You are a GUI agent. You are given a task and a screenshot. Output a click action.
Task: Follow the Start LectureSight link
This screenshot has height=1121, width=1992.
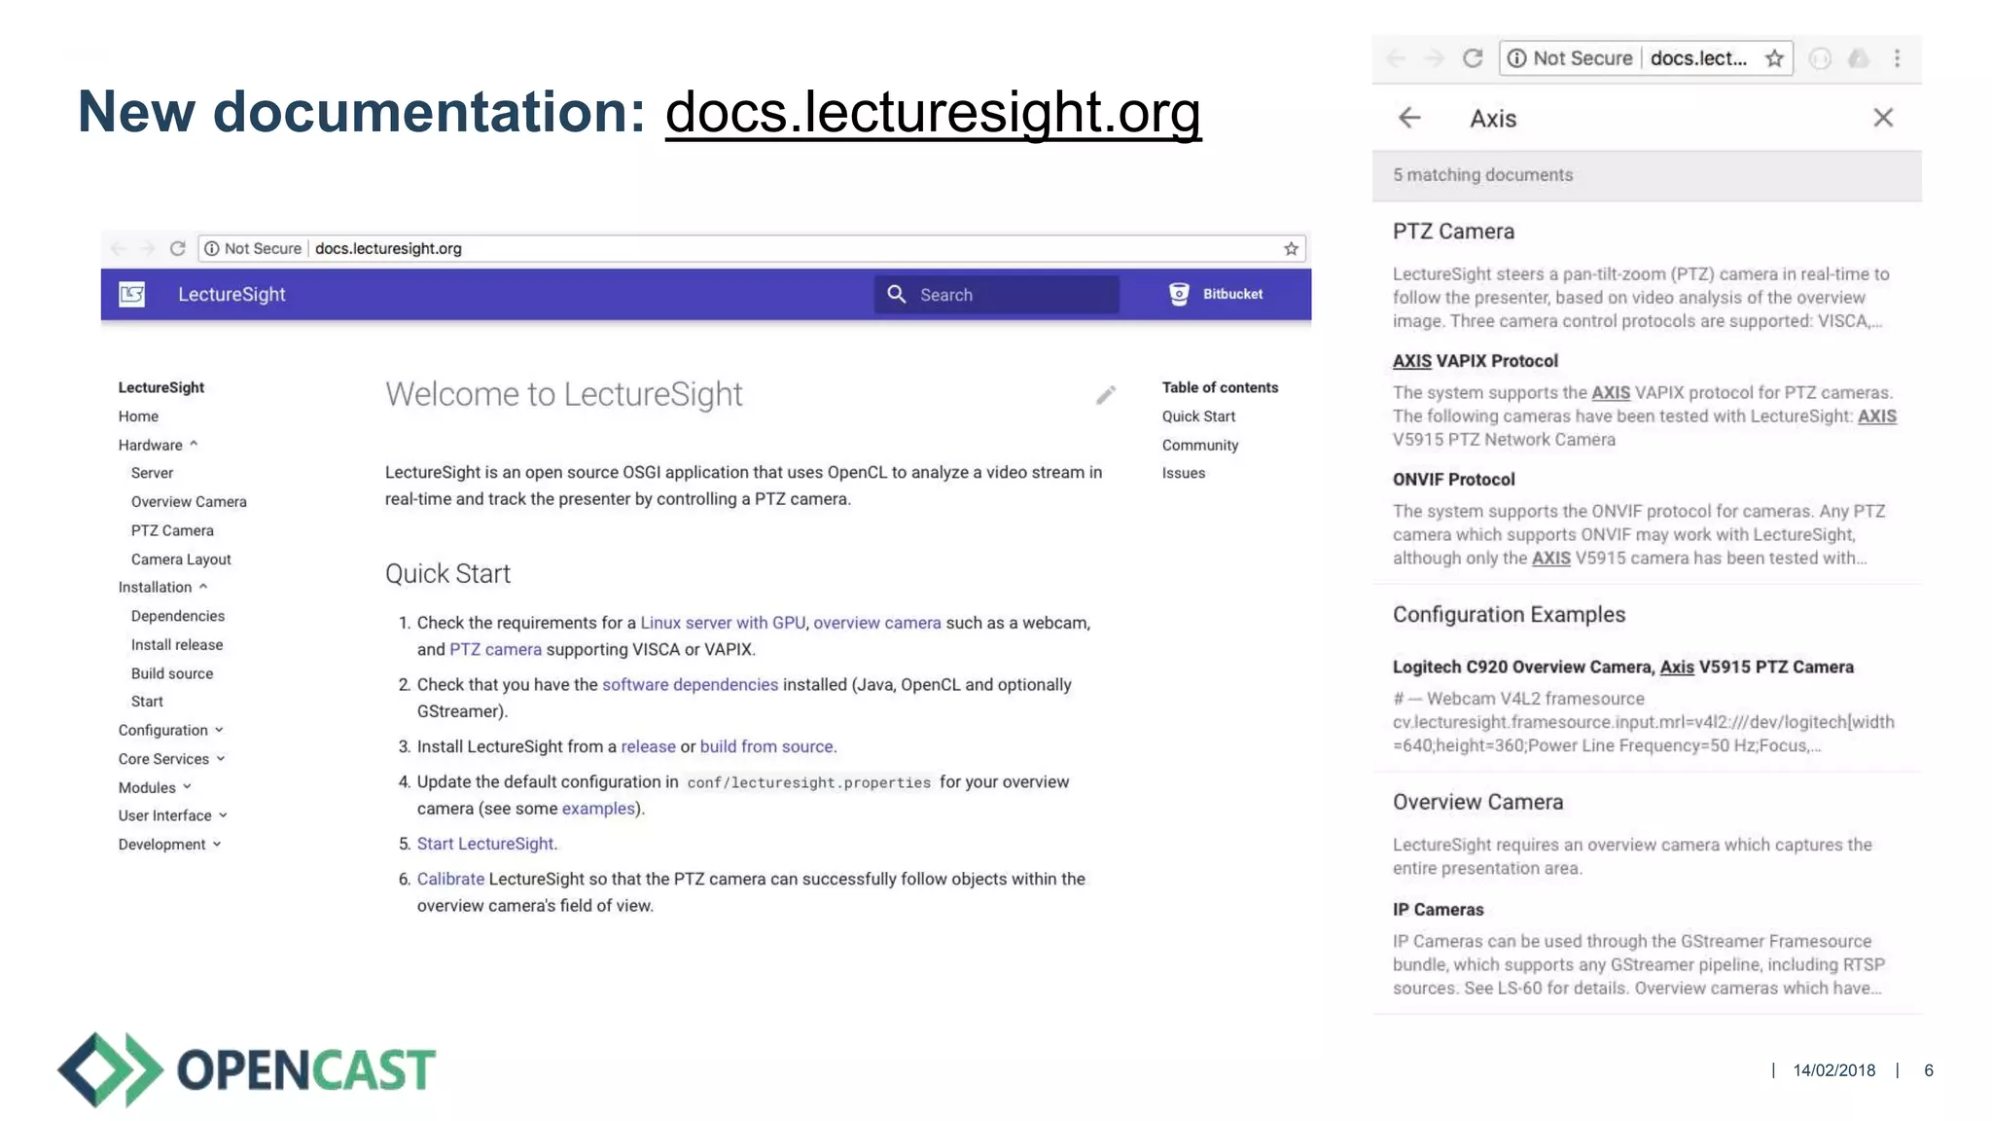[485, 844]
